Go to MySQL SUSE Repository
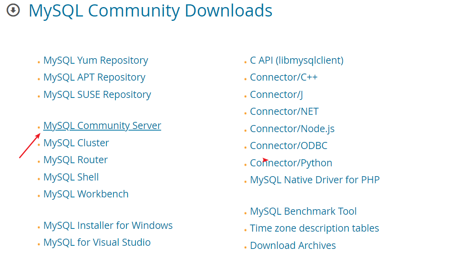 (97, 95)
